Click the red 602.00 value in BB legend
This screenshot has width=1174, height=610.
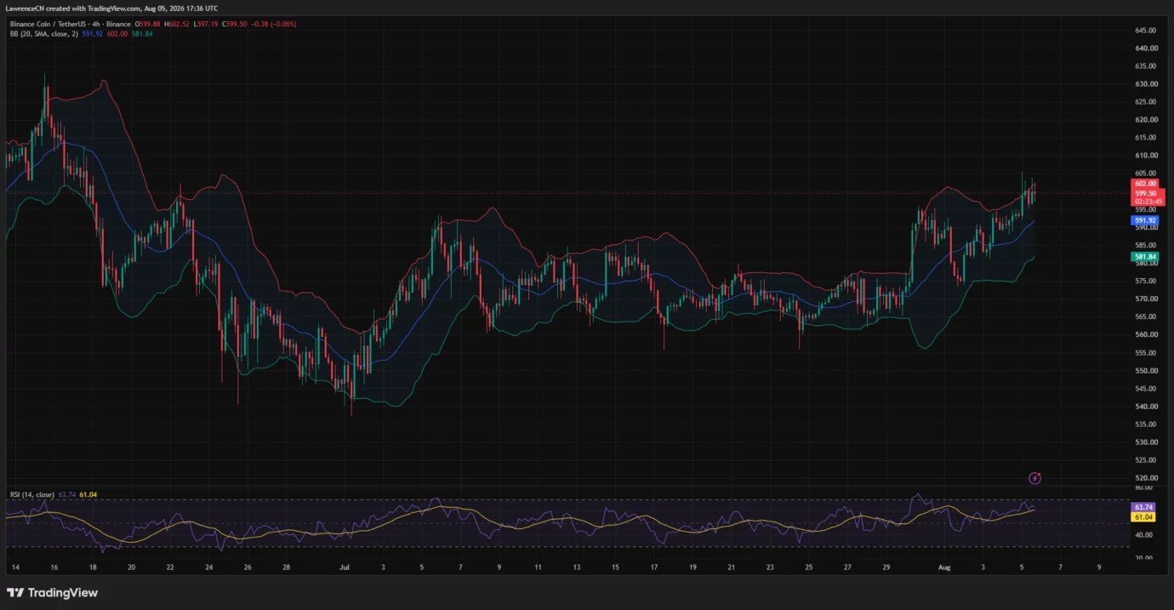117,34
